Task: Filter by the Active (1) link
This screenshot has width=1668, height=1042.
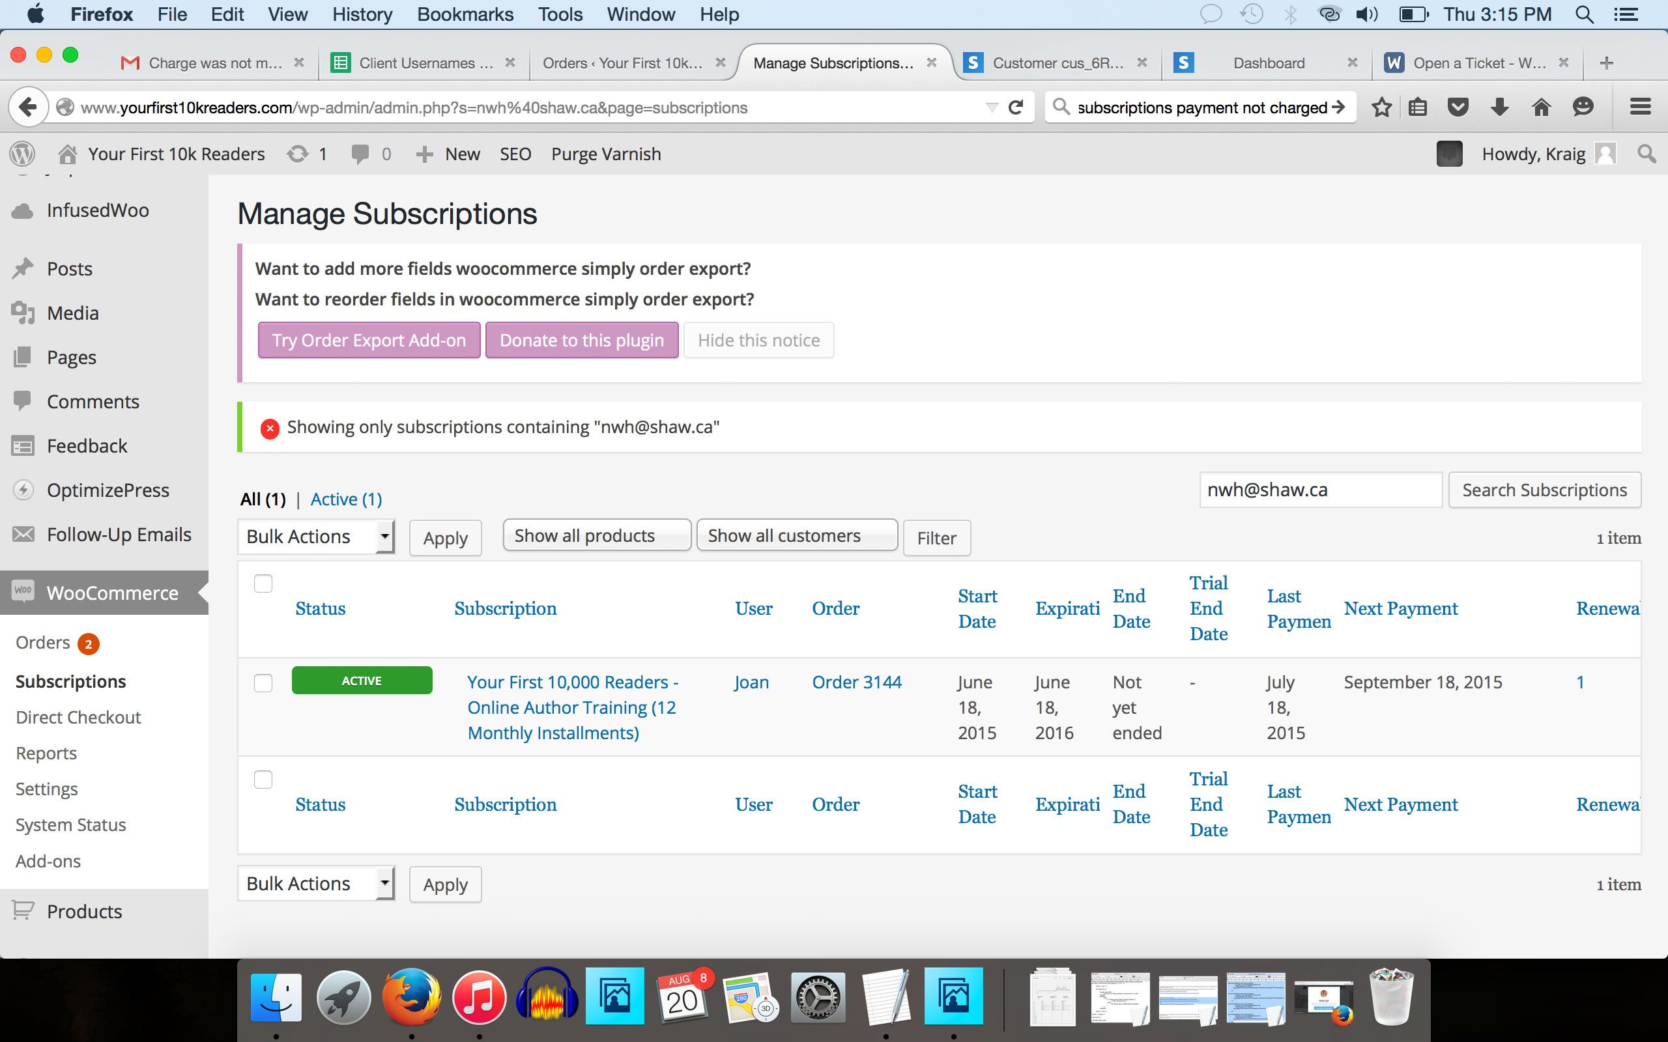Action: (x=346, y=499)
